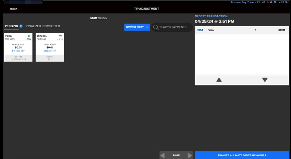Switch to the Pending tab
291x159 pixels.
pos(12,26)
